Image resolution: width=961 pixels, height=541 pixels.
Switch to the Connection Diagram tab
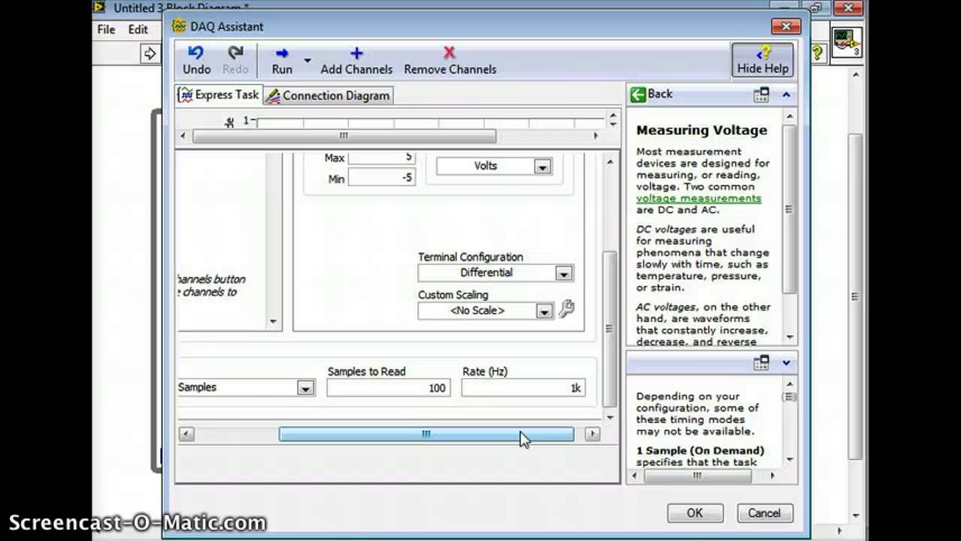[328, 95]
